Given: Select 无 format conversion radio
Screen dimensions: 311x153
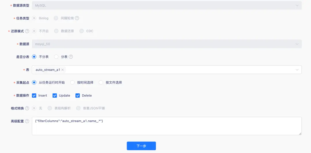Looking at the screenshot, I should click(34, 108).
